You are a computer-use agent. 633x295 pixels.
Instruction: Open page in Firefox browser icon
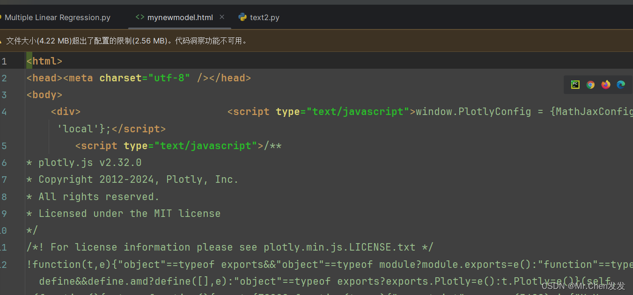click(606, 85)
